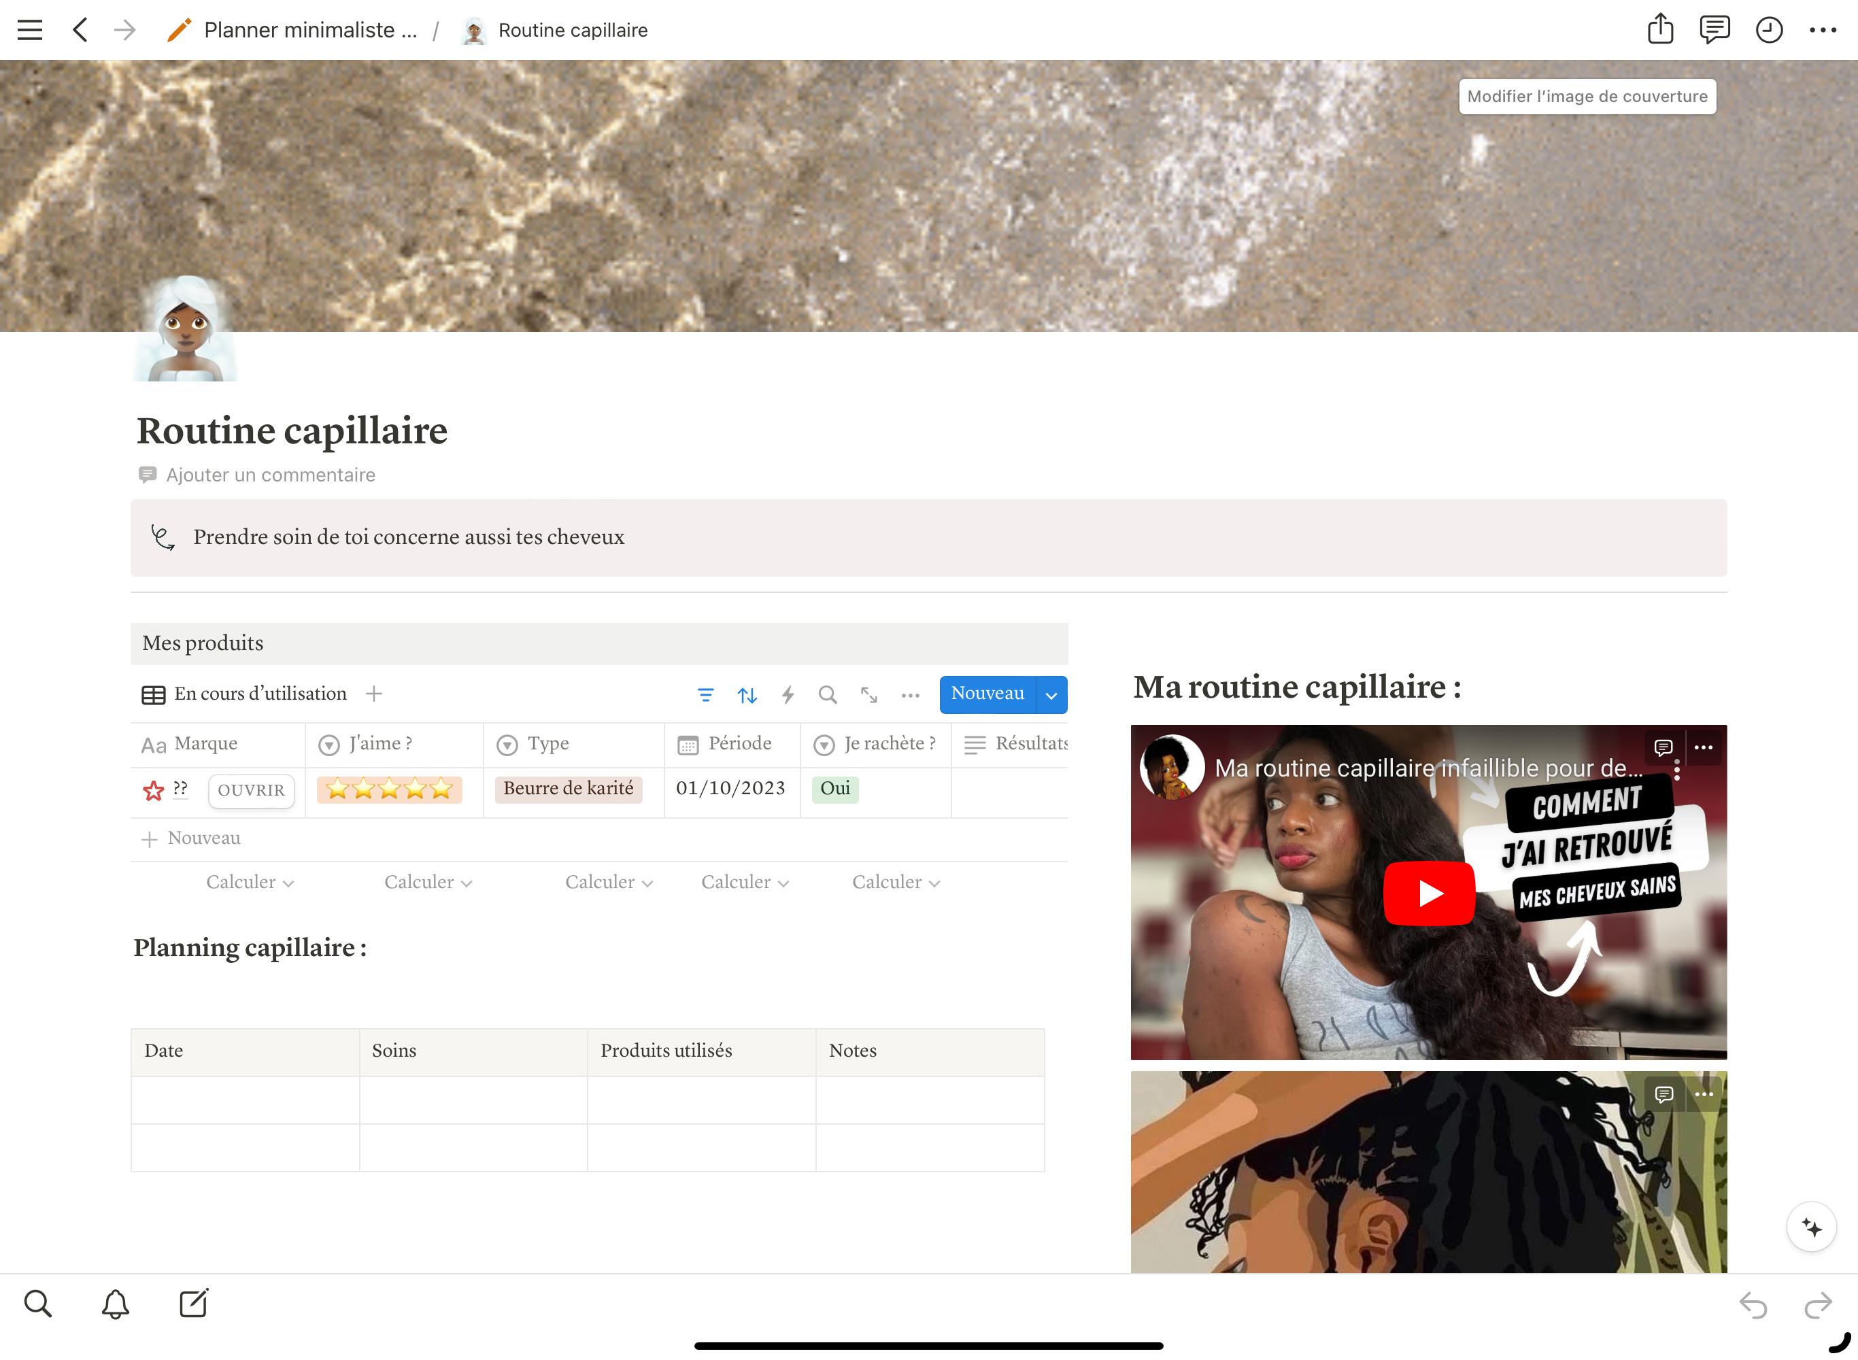1858x1360 pixels.
Task: Expand database to full page icon
Action: coord(869,695)
